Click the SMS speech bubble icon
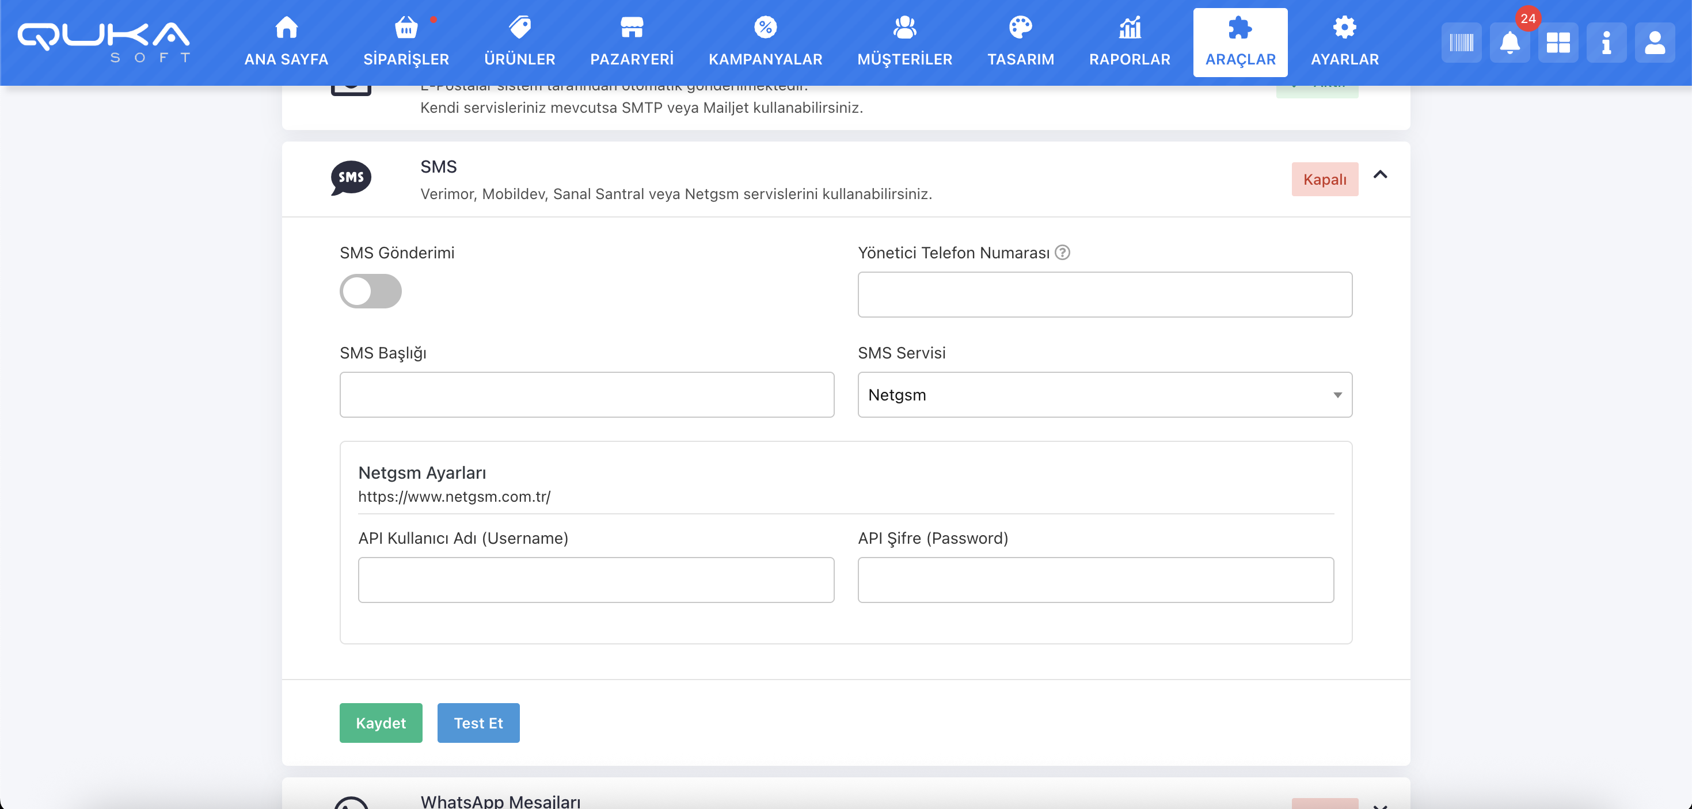This screenshot has height=809, width=1692. click(351, 178)
